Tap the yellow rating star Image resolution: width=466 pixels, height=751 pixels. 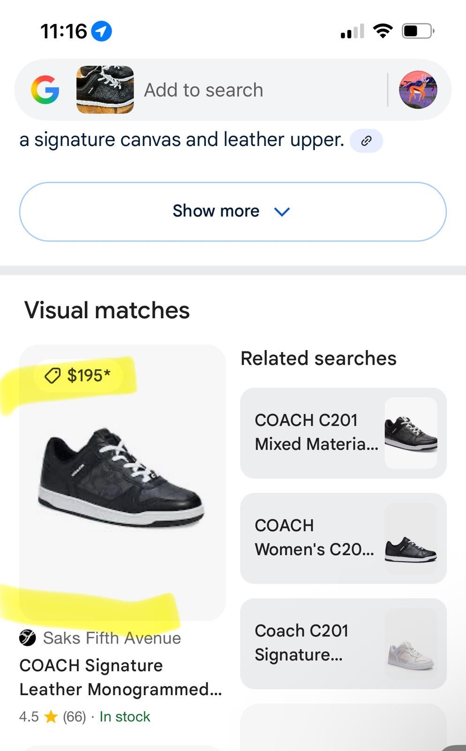51,717
